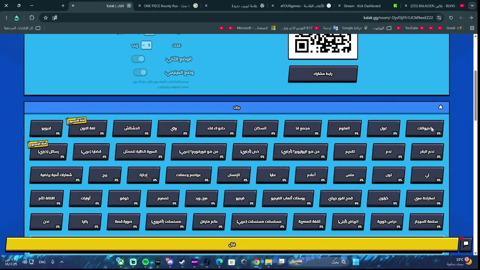Select the أعلام category
The height and width of the screenshot is (270, 480).
pyautogui.click(x=311, y=175)
